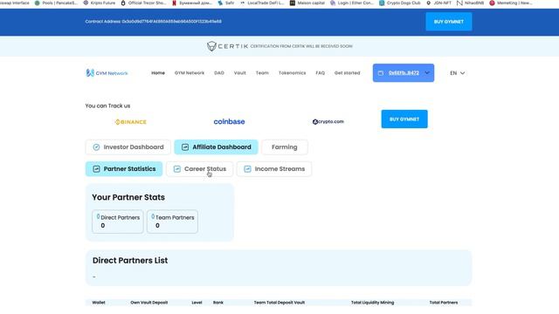The height and width of the screenshot is (314, 559).
Task: Open the Get started nav item
Action: click(347, 73)
